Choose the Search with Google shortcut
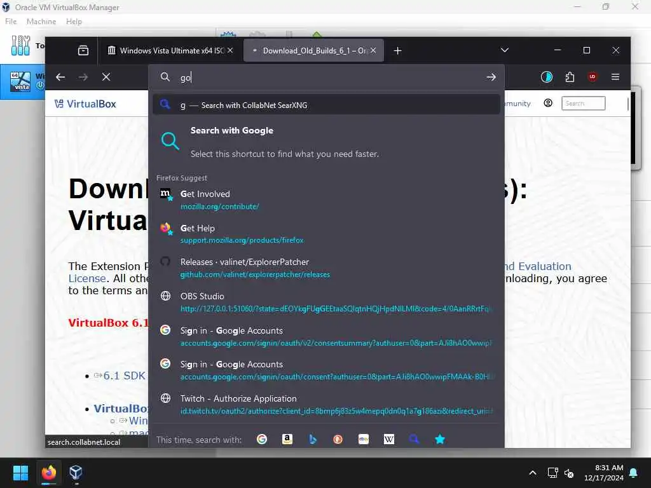 click(x=326, y=142)
